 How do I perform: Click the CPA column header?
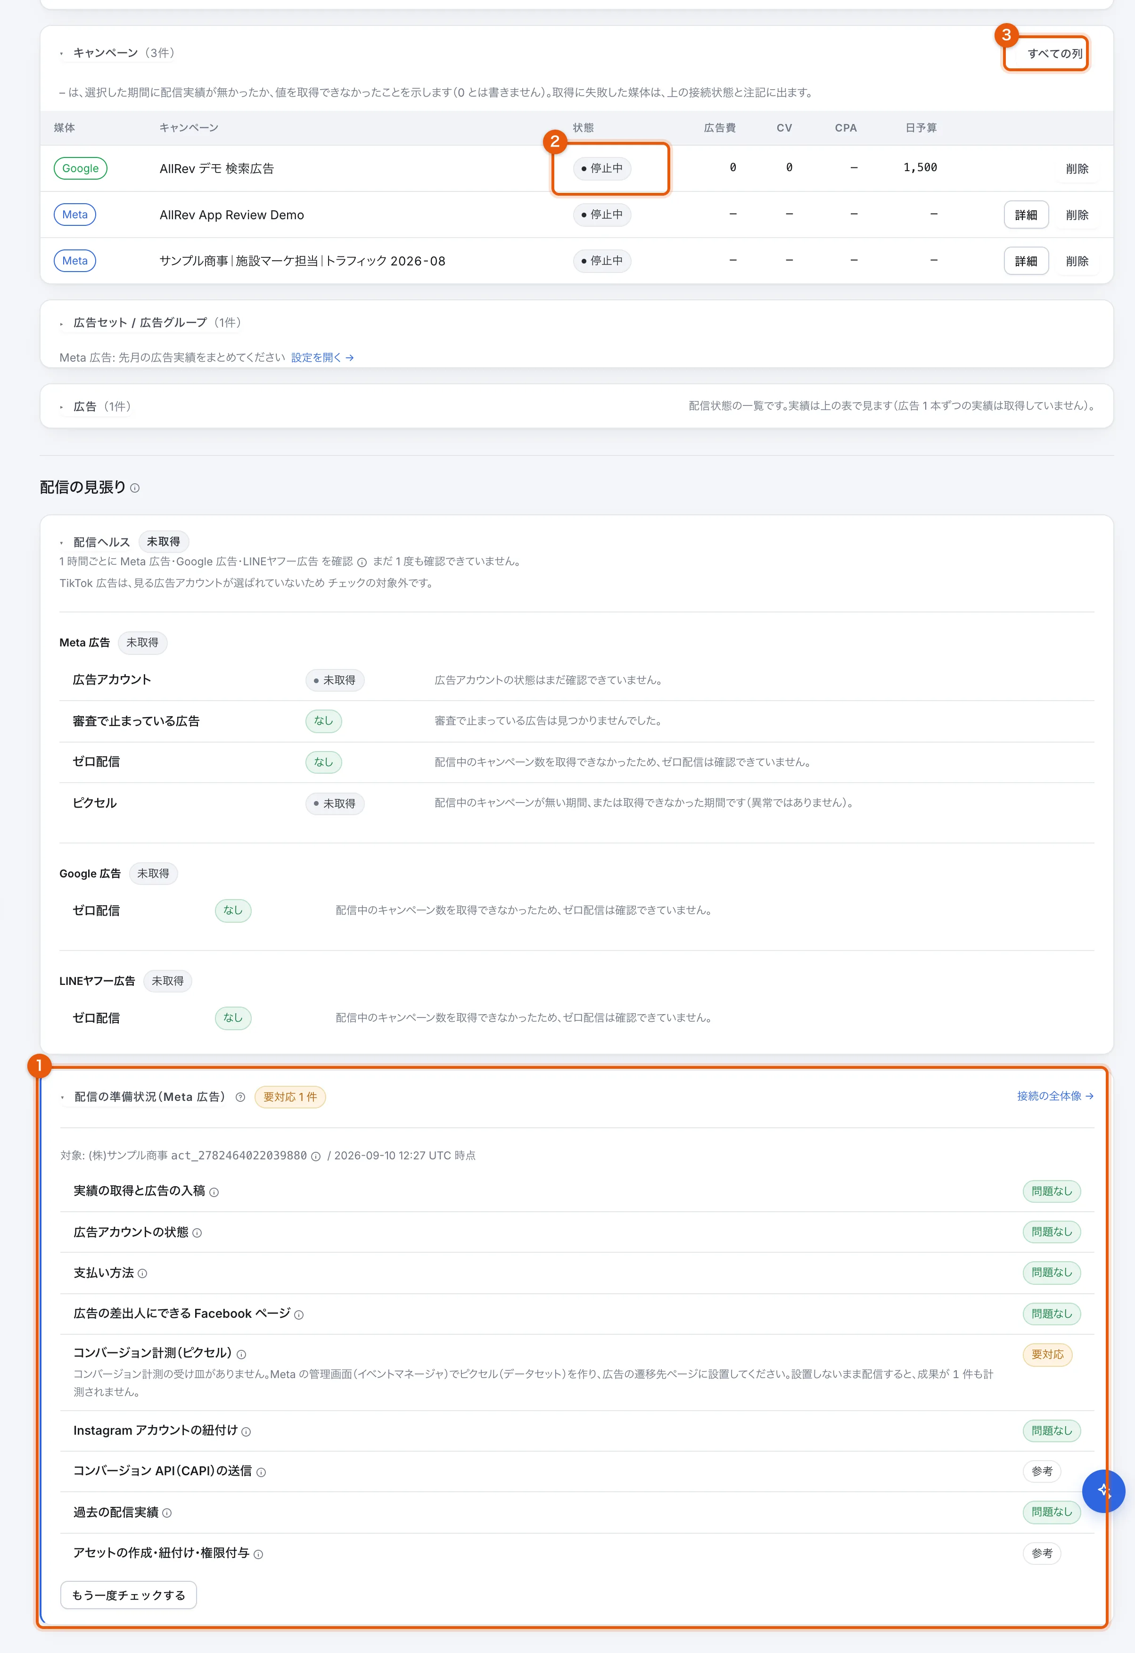point(846,127)
